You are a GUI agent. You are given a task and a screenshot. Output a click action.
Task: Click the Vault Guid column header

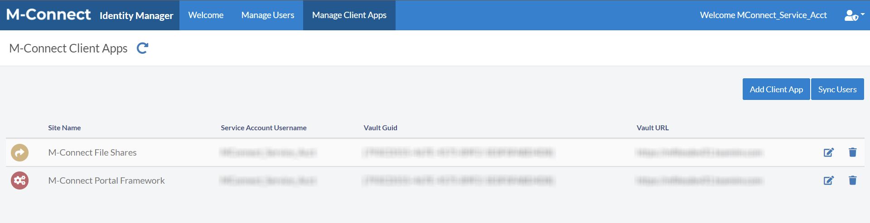tap(381, 128)
